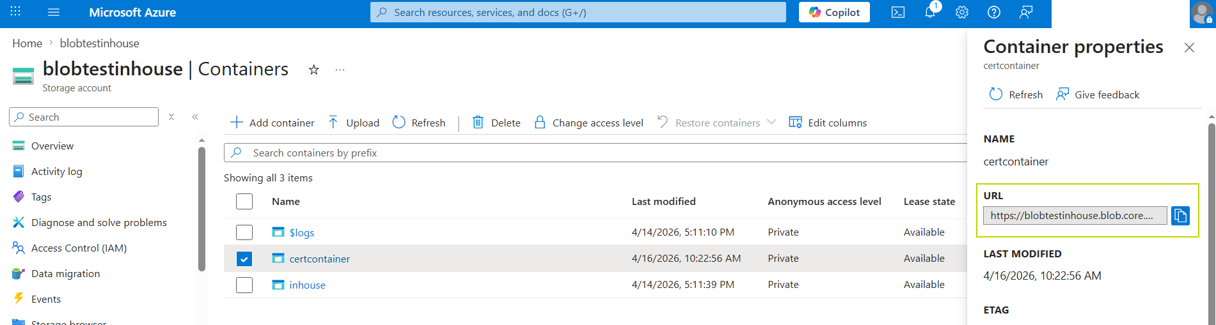The image size is (1216, 325).
Task: Refresh the containers list
Action: (x=418, y=123)
